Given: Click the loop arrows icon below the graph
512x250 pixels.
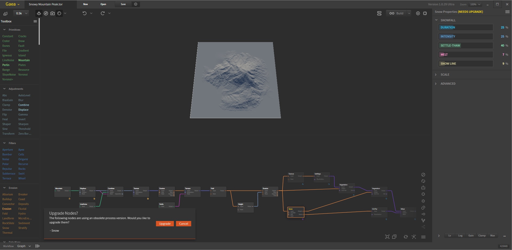Looking at the screenshot, I should pyautogui.click(x=406, y=237).
